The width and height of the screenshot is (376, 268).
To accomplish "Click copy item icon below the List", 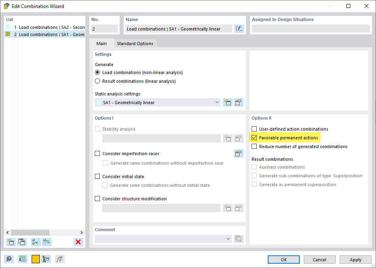I will (x=22, y=242).
